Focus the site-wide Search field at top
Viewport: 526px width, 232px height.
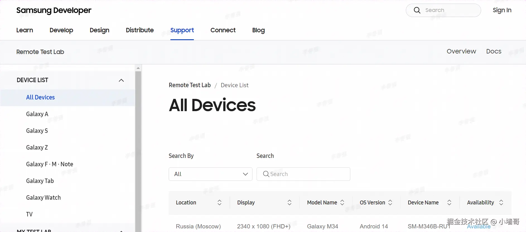click(x=443, y=10)
